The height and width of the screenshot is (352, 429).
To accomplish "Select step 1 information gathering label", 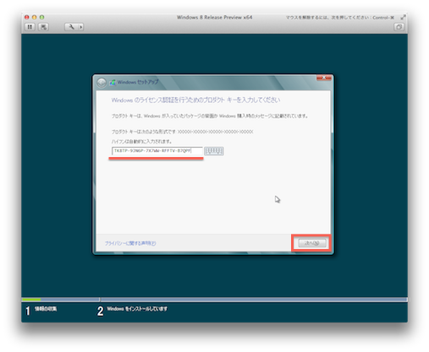I will (46, 309).
